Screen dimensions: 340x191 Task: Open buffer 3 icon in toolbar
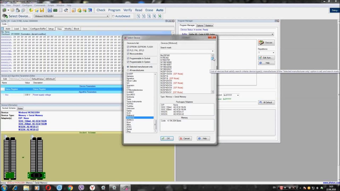coord(149,16)
